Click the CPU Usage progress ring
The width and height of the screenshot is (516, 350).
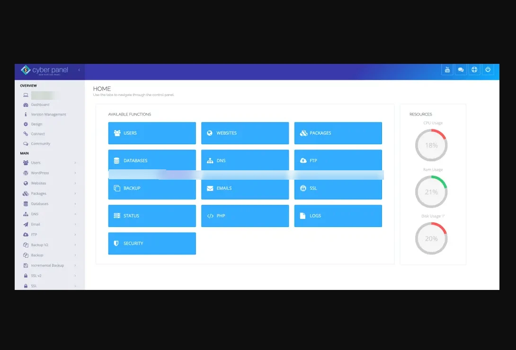431,145
